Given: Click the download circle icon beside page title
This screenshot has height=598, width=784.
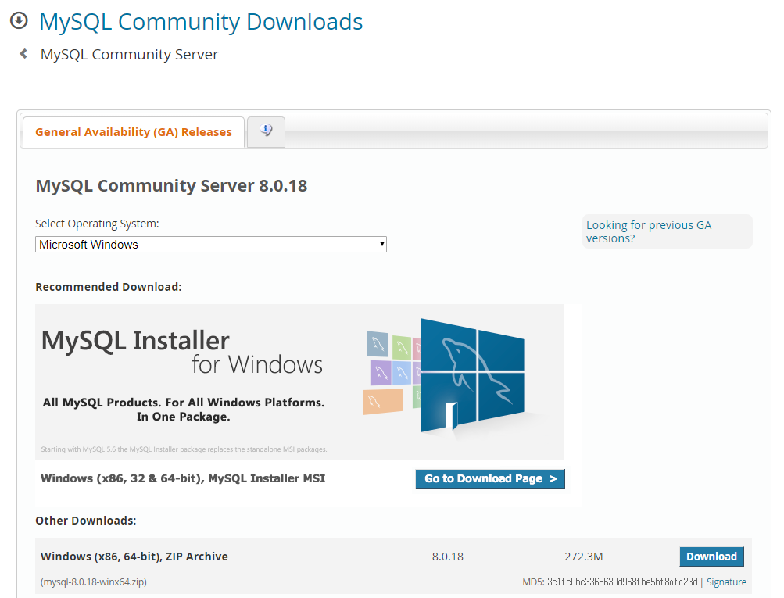Looking at the screenshot, I should [x=19, y=21].
